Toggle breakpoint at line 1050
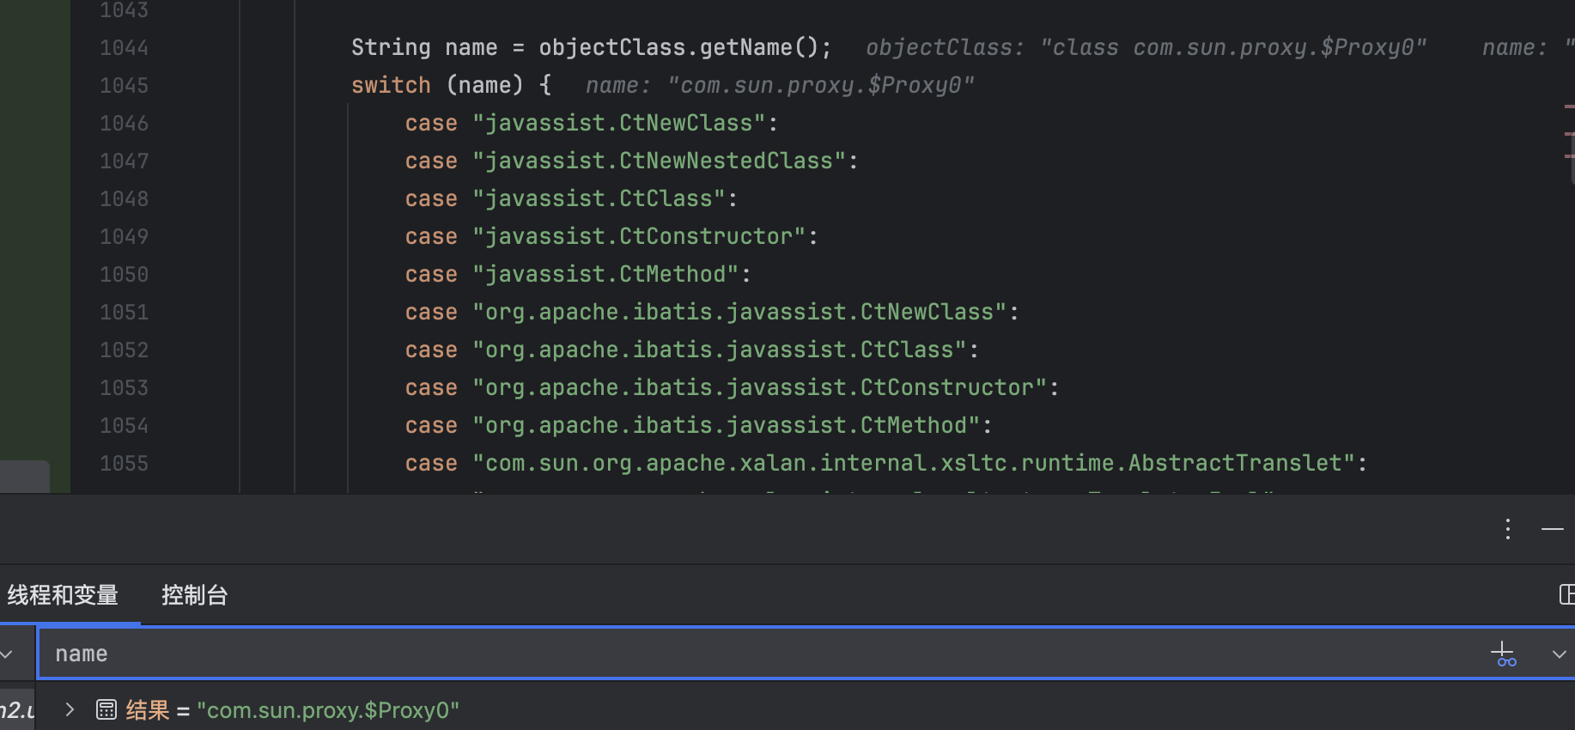 (124, 275)
